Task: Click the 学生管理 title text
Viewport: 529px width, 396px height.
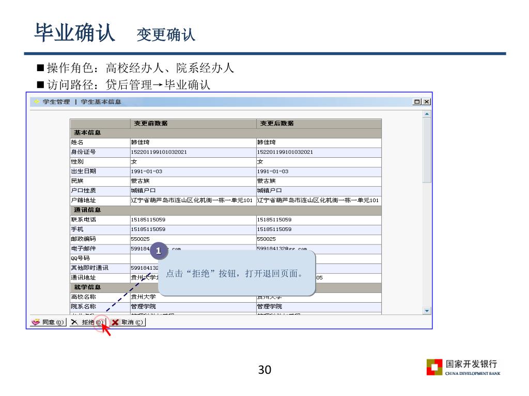Action: pyautogui.click(x=56, y=102)
